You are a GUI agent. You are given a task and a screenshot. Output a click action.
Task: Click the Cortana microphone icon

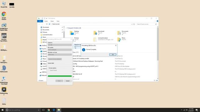click(39, 110)
